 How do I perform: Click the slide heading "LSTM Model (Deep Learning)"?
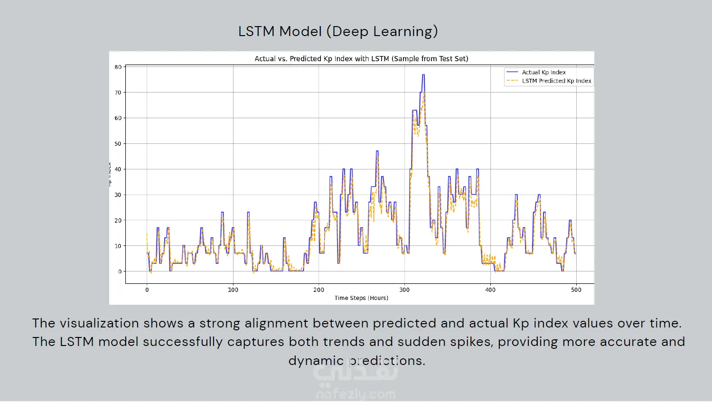pos(338,31)
